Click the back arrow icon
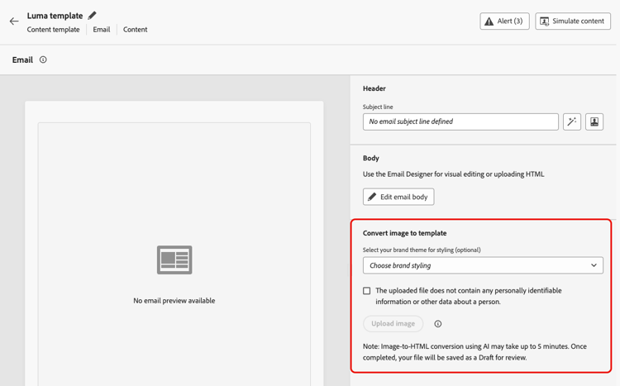Screen dimensions: 620x386 click(x=14, y=21)
